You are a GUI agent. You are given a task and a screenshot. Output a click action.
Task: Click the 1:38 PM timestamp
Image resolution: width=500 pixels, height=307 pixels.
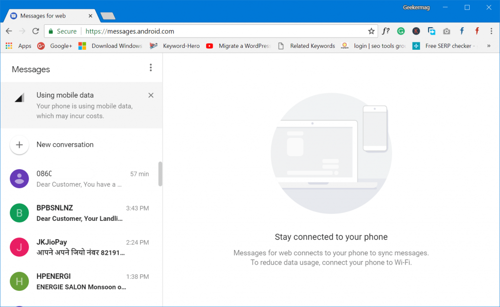tap(137, 277)
